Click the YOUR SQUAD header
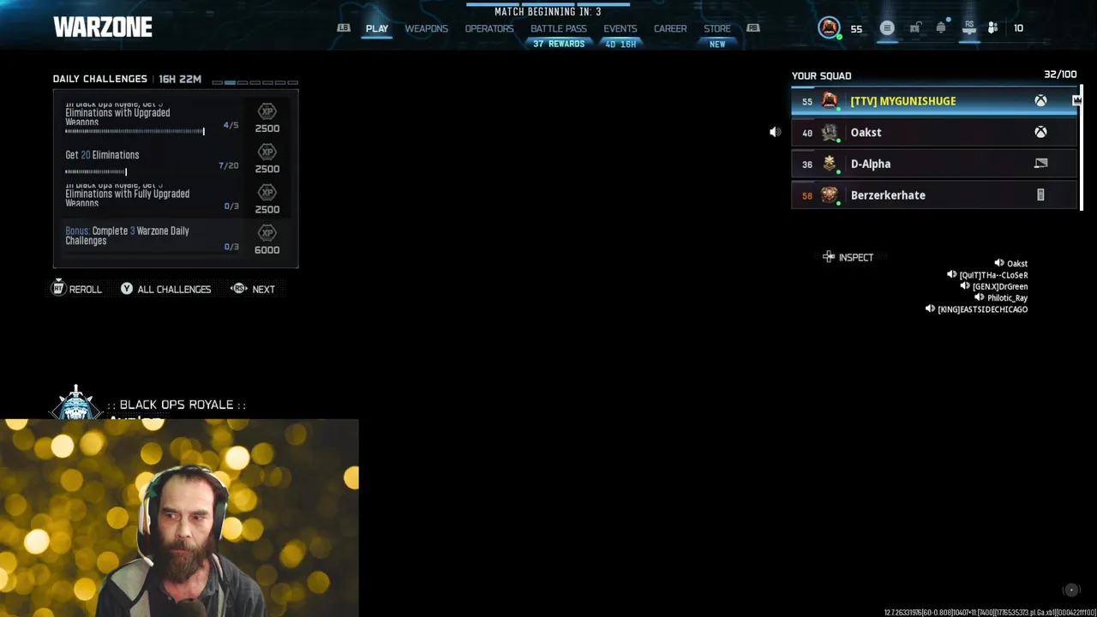Screen dimensions: 1097x617 [x=821, y=75]
